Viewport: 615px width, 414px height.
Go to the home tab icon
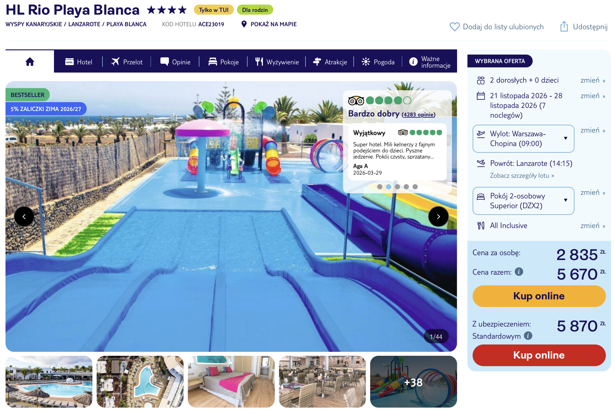pos(30,62)
